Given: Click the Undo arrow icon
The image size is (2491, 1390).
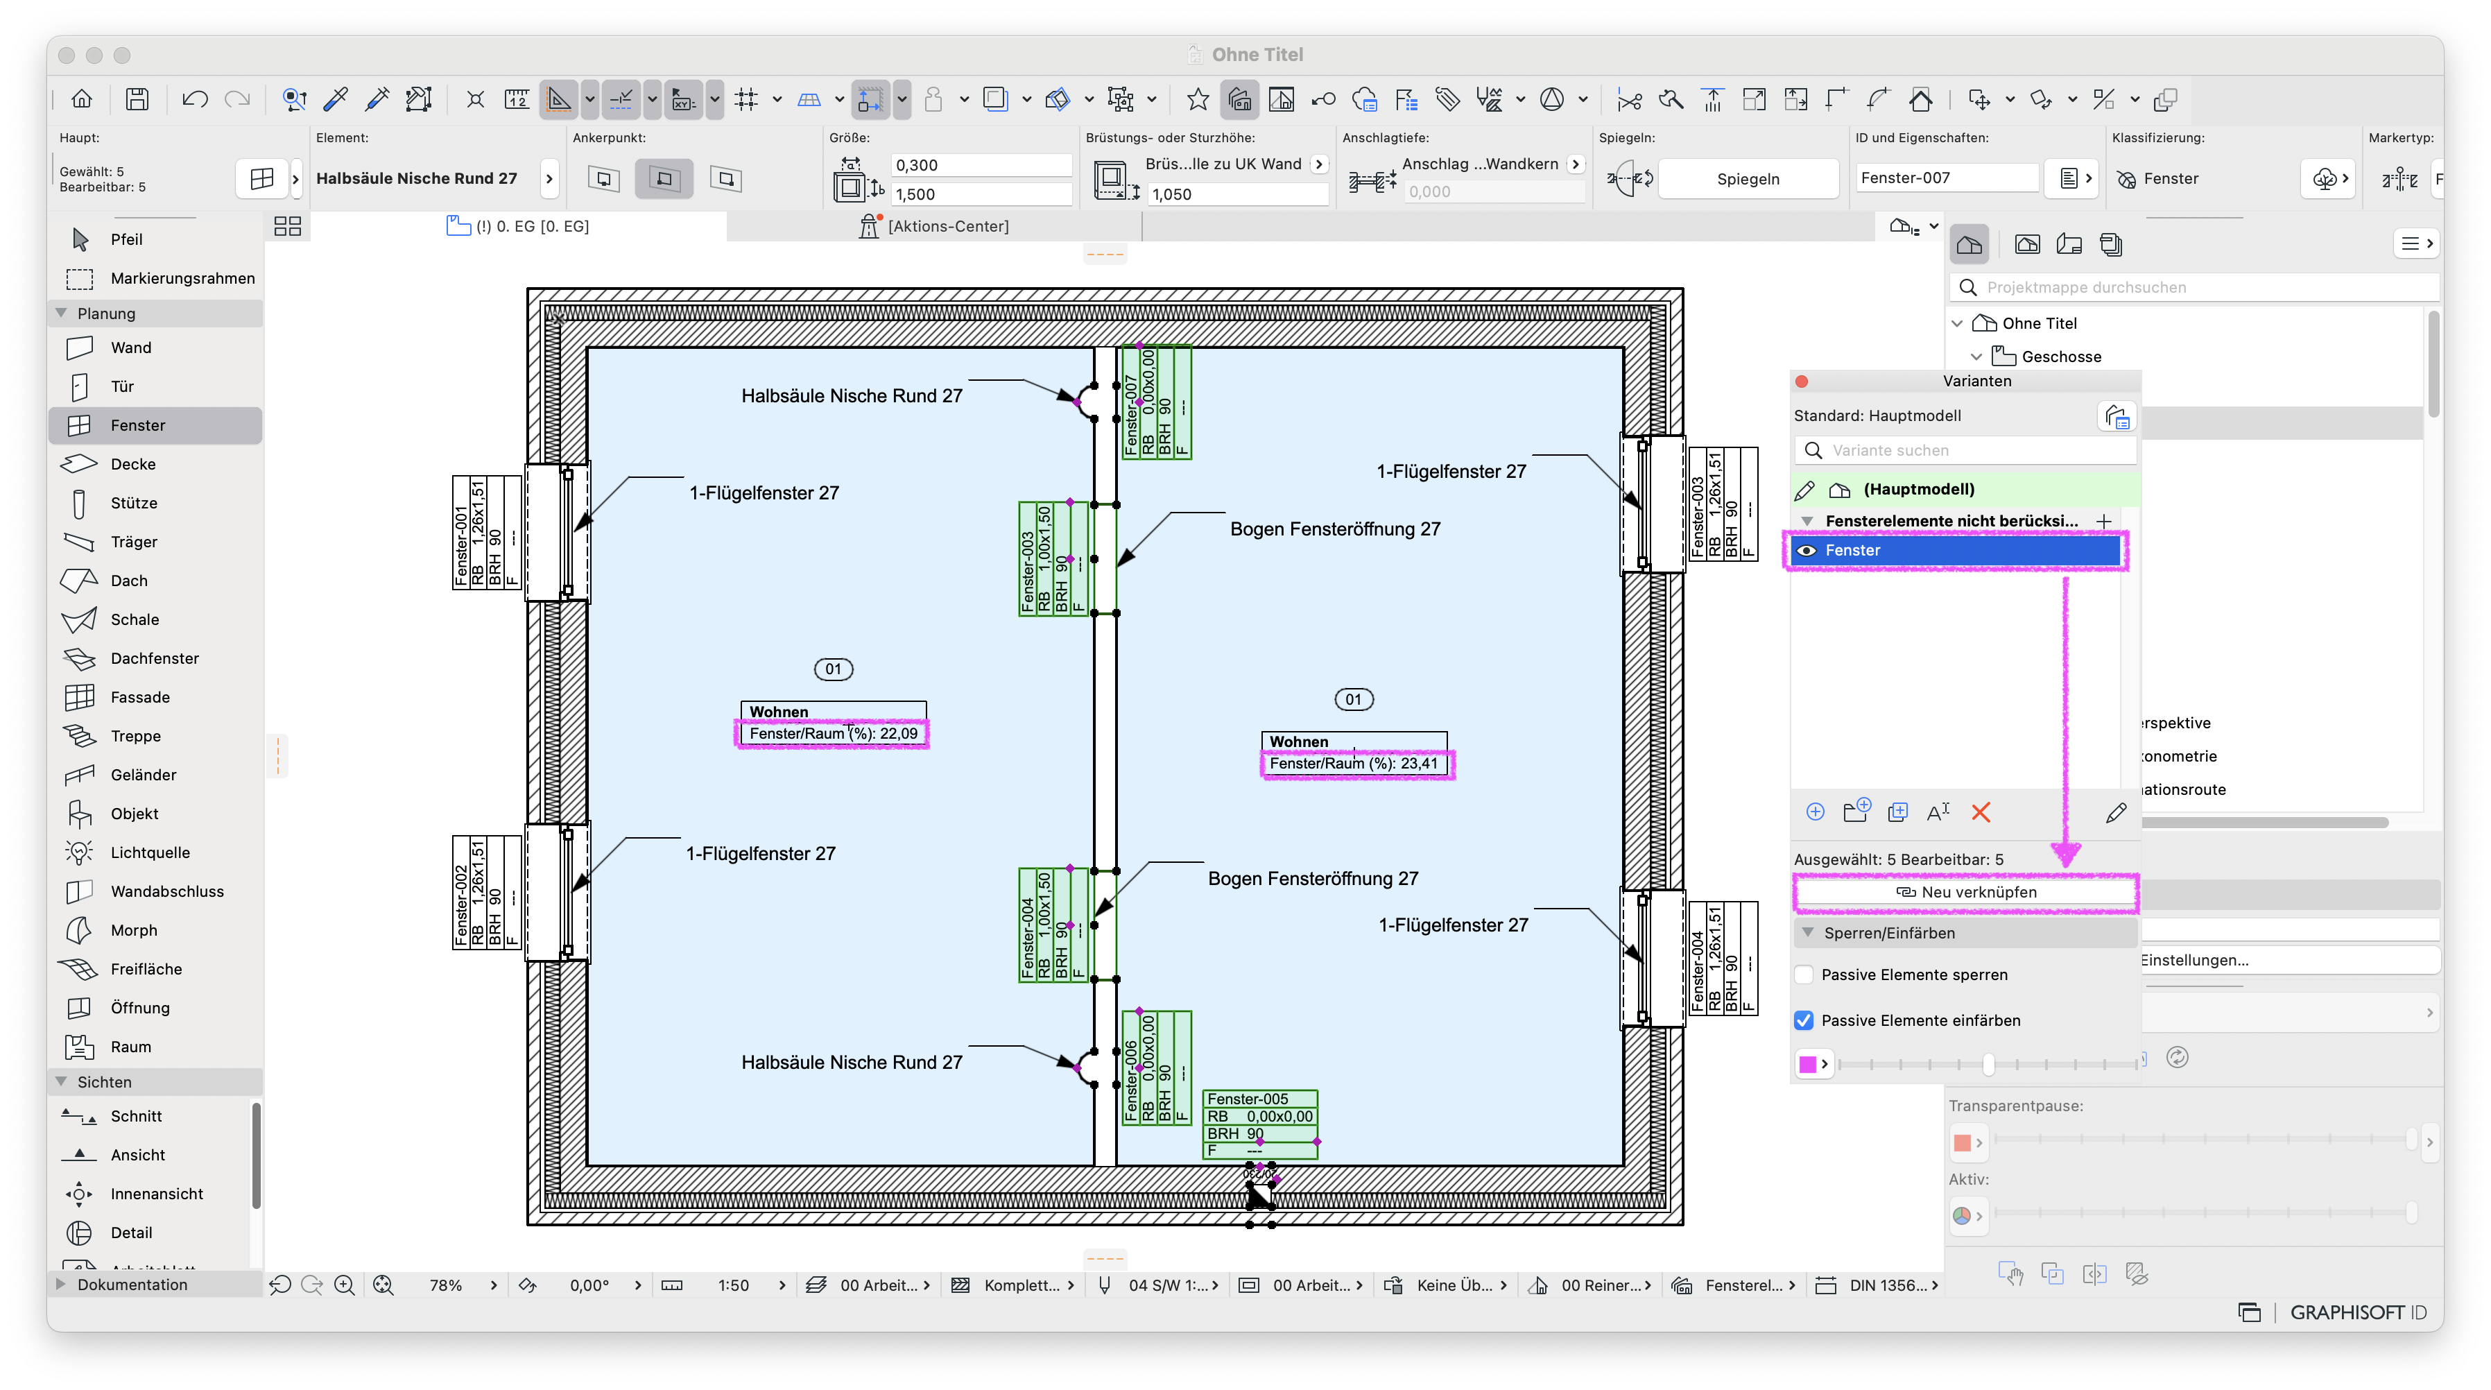Looking at the screenshot, I should 194,98.
